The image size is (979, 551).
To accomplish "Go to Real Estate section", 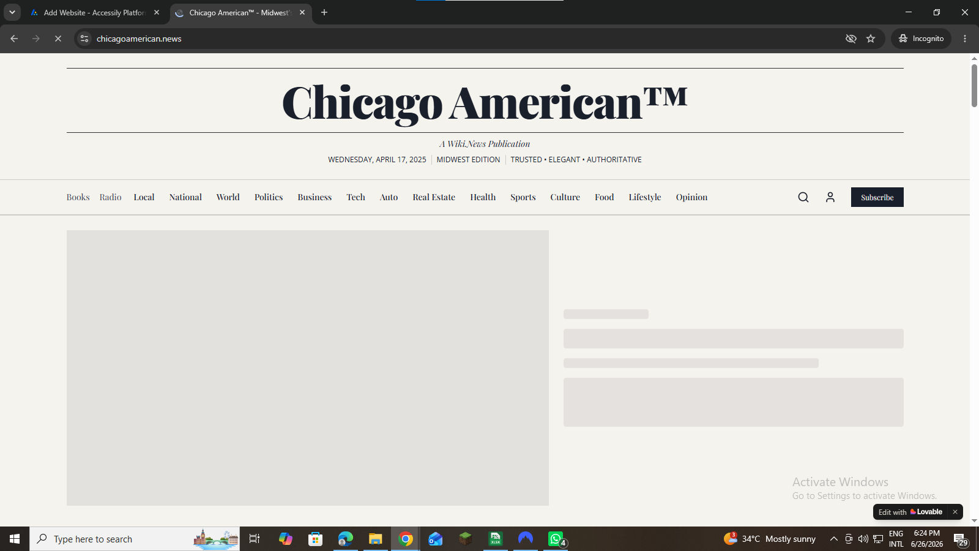I will [434, 197].
